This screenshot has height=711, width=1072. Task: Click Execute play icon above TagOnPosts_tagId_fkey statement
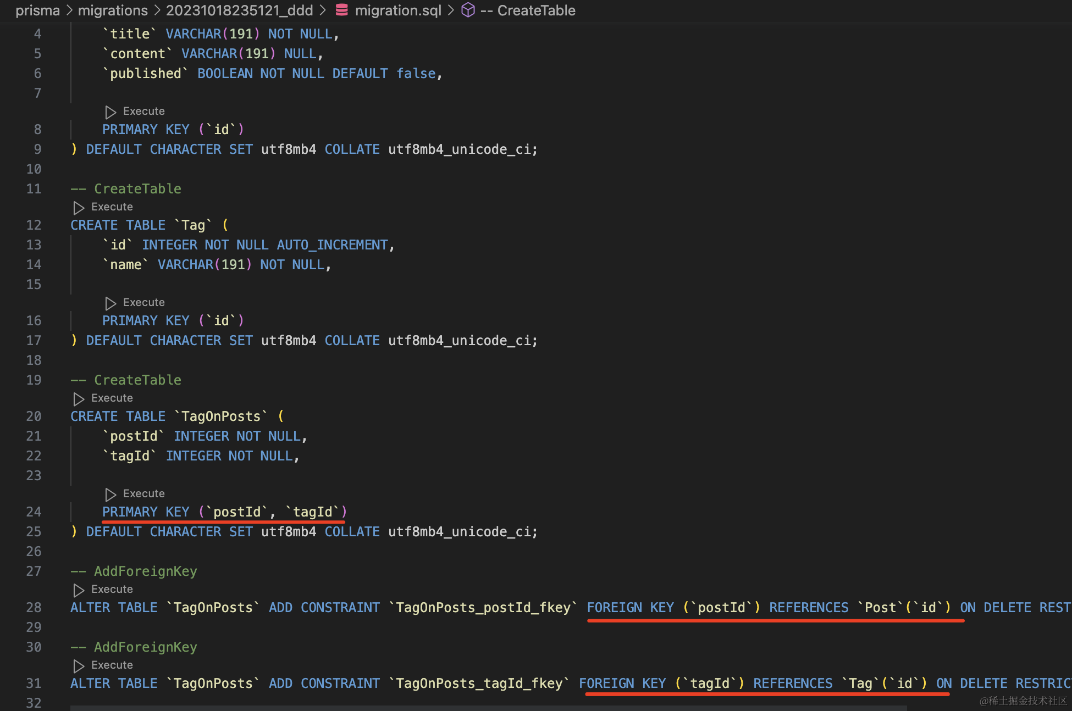(x=79, y=666)
